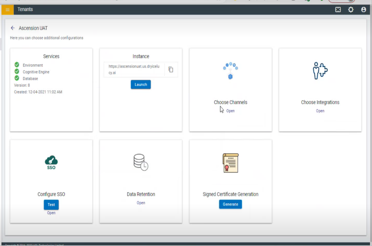The width and height of the screenshot is (372, 246).
Task: Click the 'Version: 8' text
Action: [22, 85]
